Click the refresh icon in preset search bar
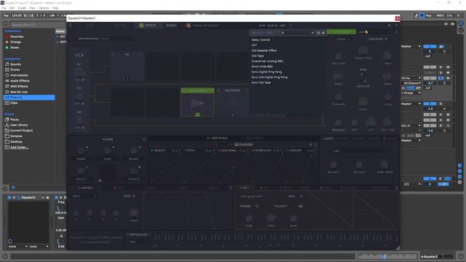This screenshot has height=262, width=466. (318, 33)
